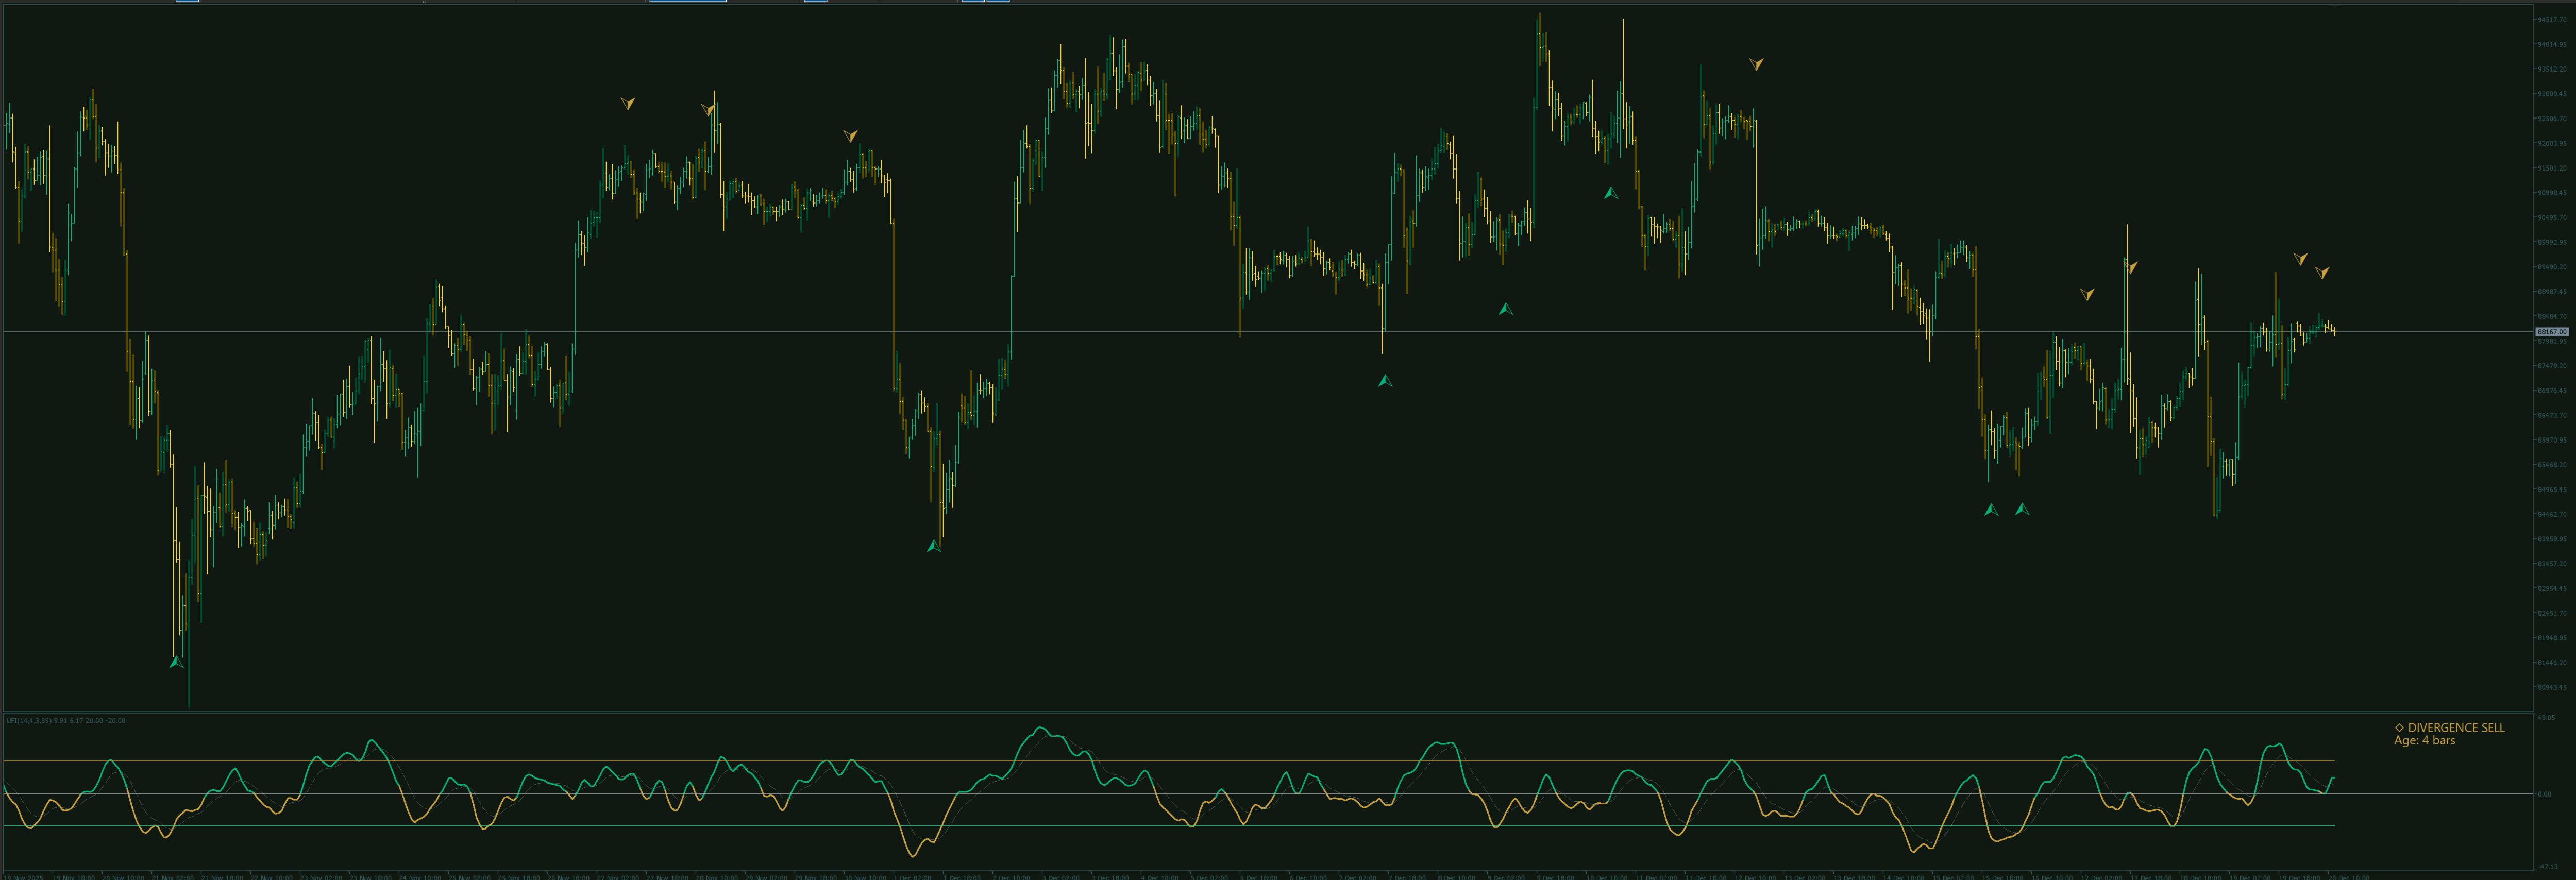2576x880 pixels.
Task: Click the -47.13 value on indicator scale
Action: tap(2547, 867)
